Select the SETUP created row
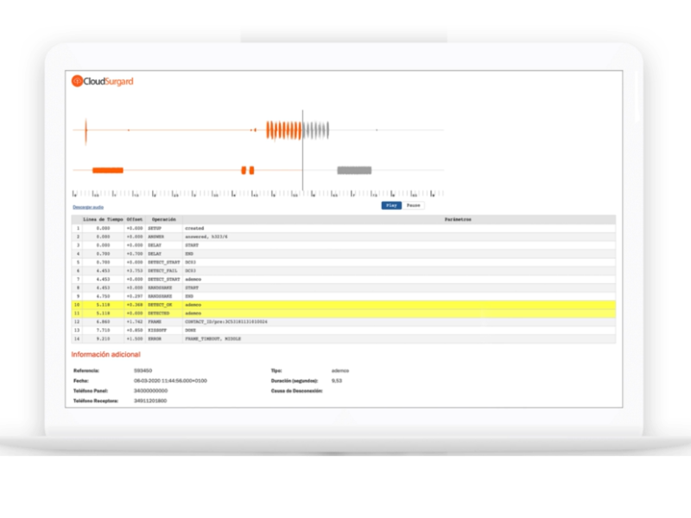691x518 pixels. coord(344,229)
